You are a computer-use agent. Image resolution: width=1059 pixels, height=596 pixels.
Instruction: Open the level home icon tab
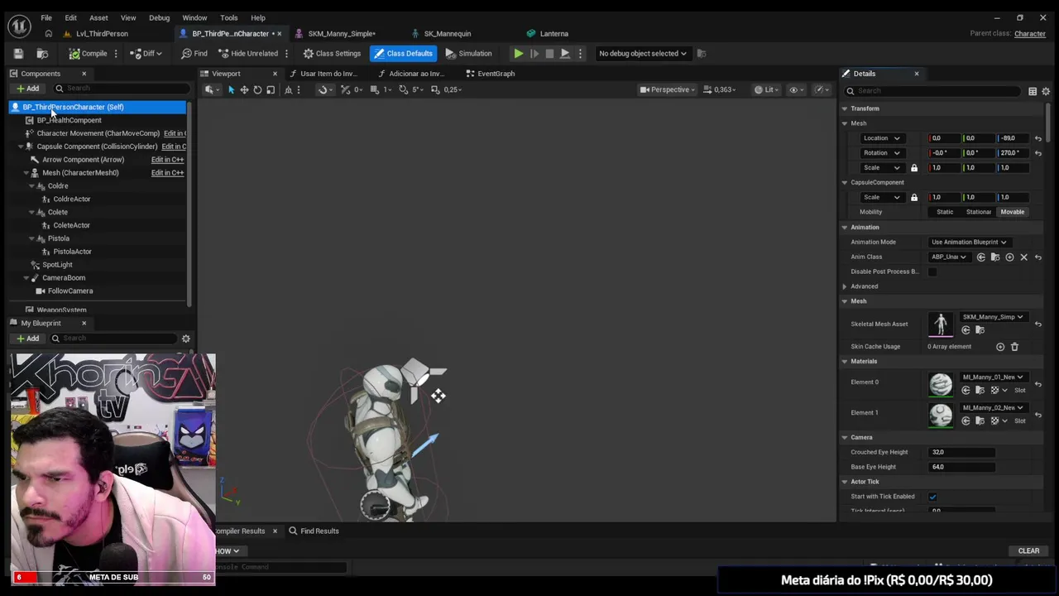pos(48,34)
